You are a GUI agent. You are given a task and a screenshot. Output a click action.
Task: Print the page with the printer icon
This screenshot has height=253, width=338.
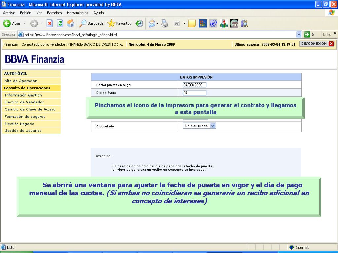pyautogui.click(x=165, y=23)
